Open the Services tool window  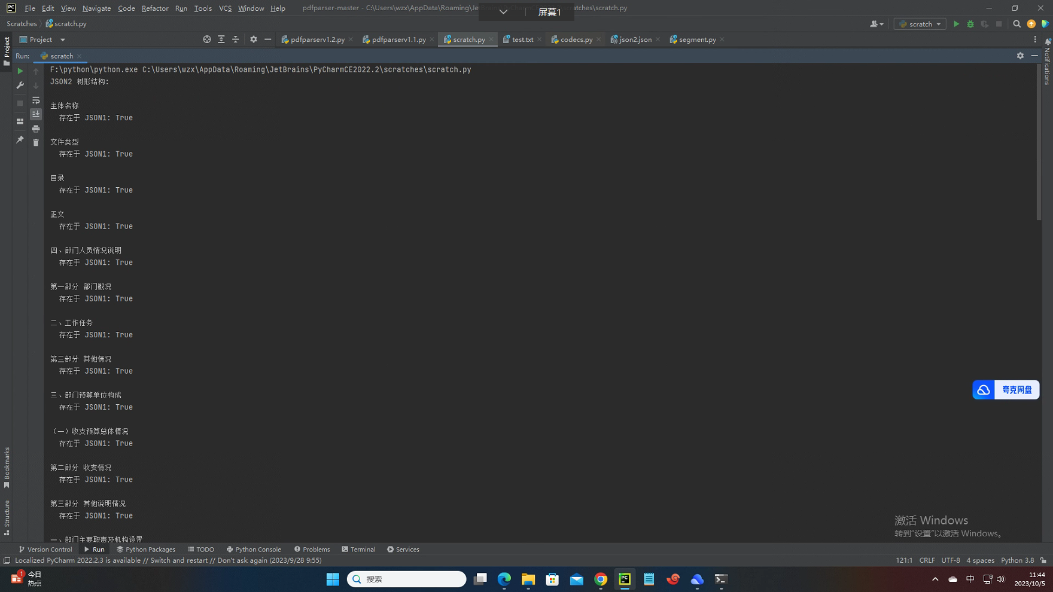pos(403,550)
